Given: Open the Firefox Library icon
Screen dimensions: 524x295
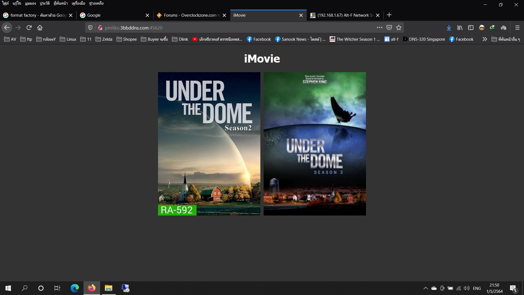Looking at the screenshot, I should 460,28.
